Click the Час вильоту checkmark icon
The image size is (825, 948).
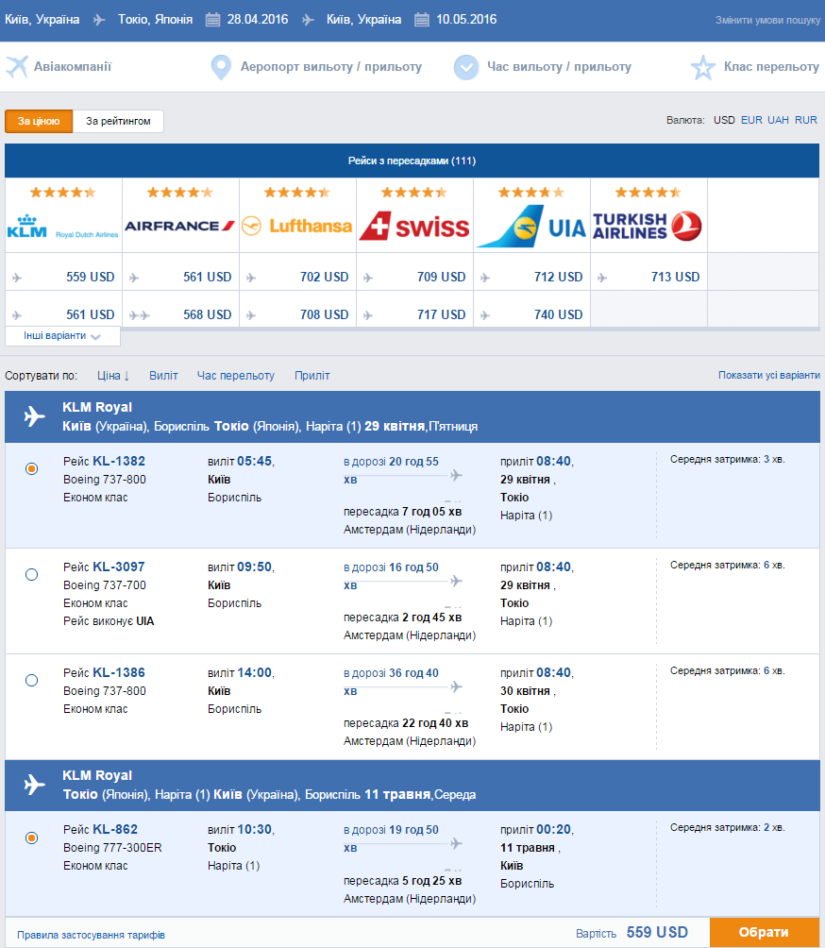[466, 67]
